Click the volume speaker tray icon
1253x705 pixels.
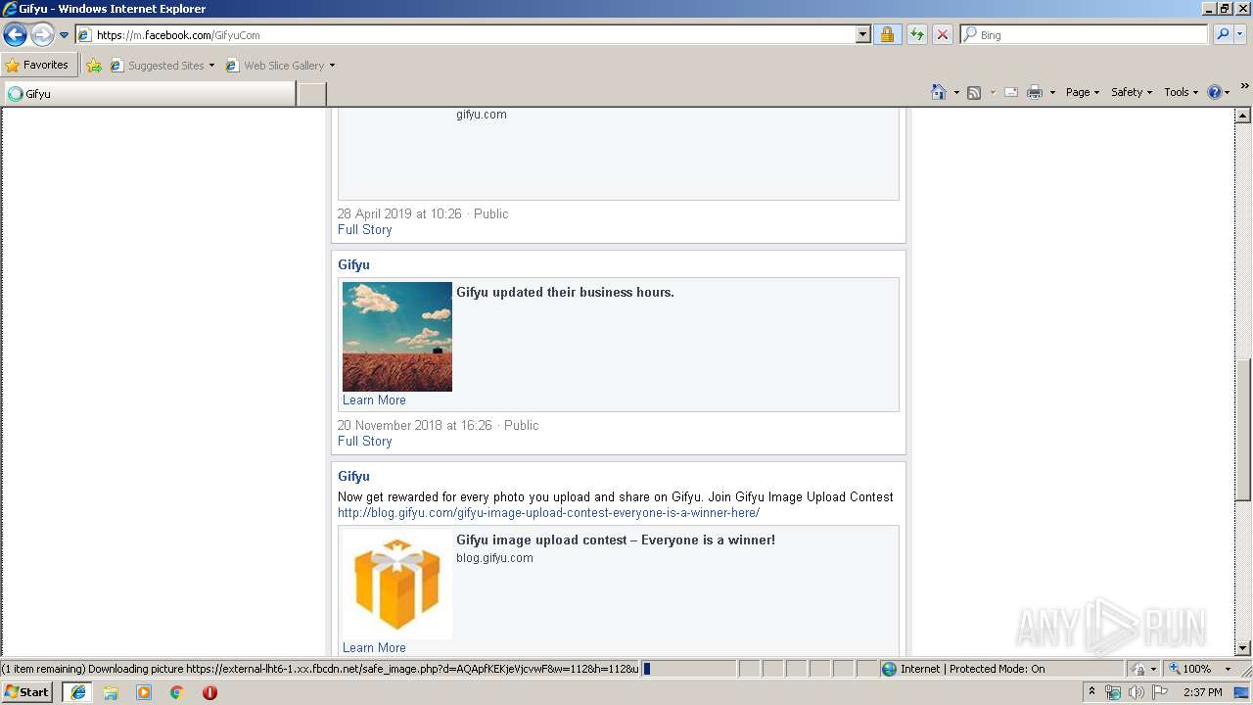click(x=1136, y=692)
